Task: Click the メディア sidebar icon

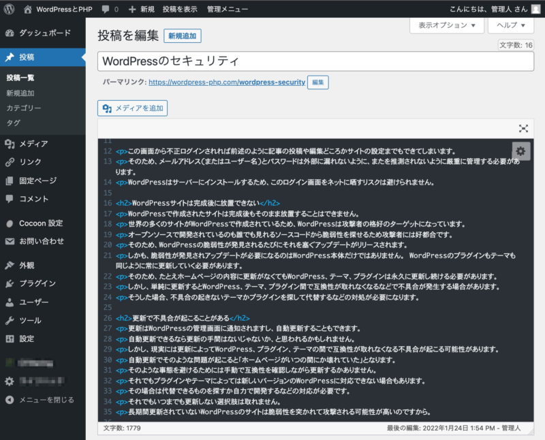Action: [10, 144]
